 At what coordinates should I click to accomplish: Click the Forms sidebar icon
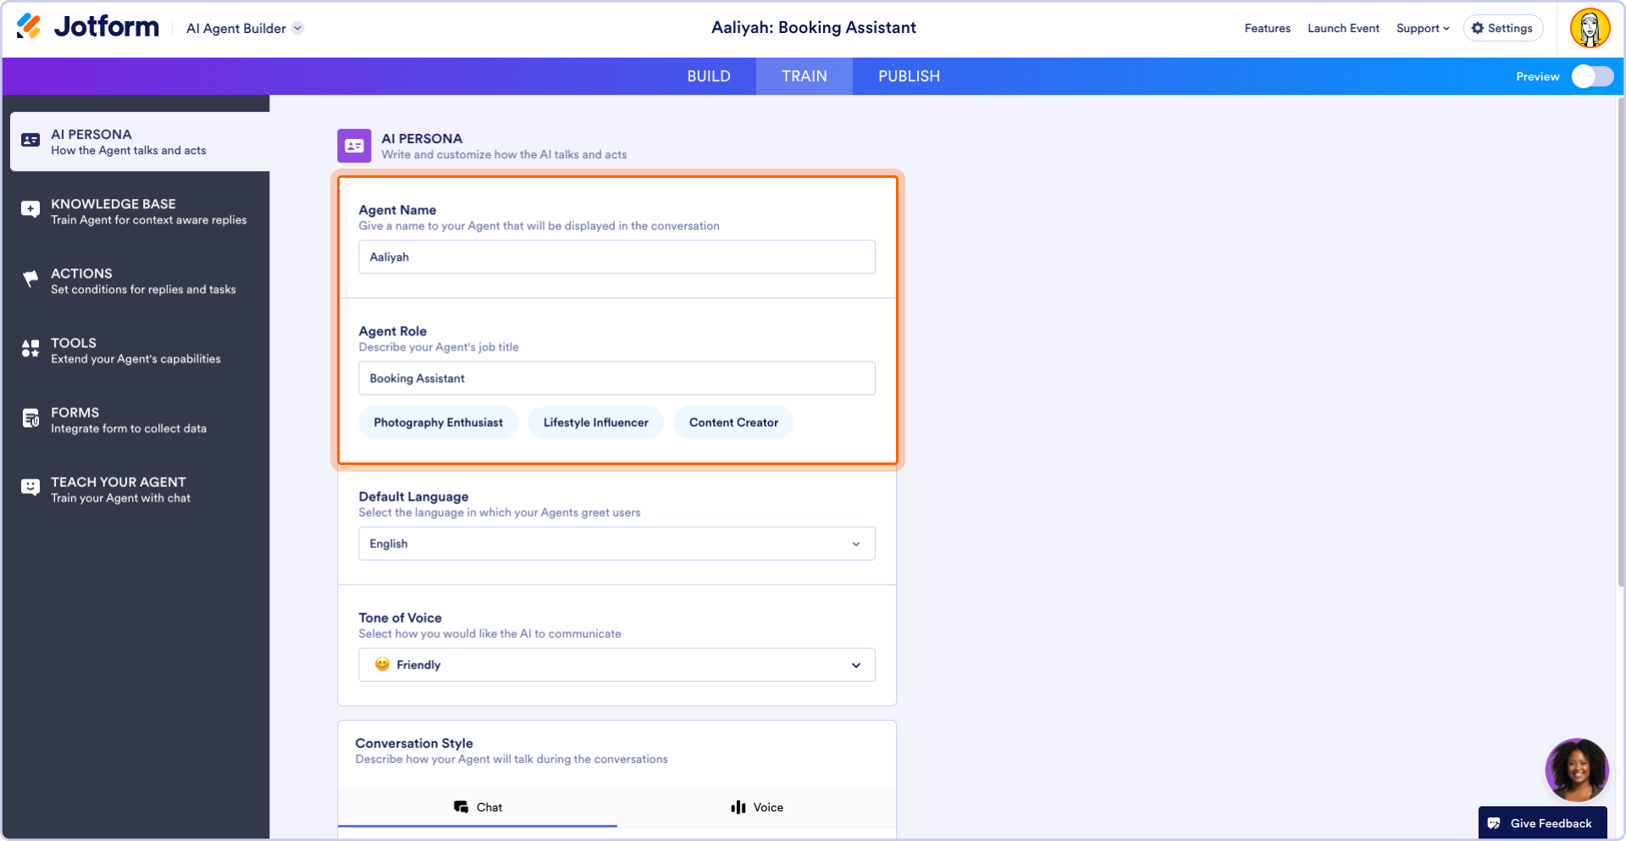coord(30,418)
